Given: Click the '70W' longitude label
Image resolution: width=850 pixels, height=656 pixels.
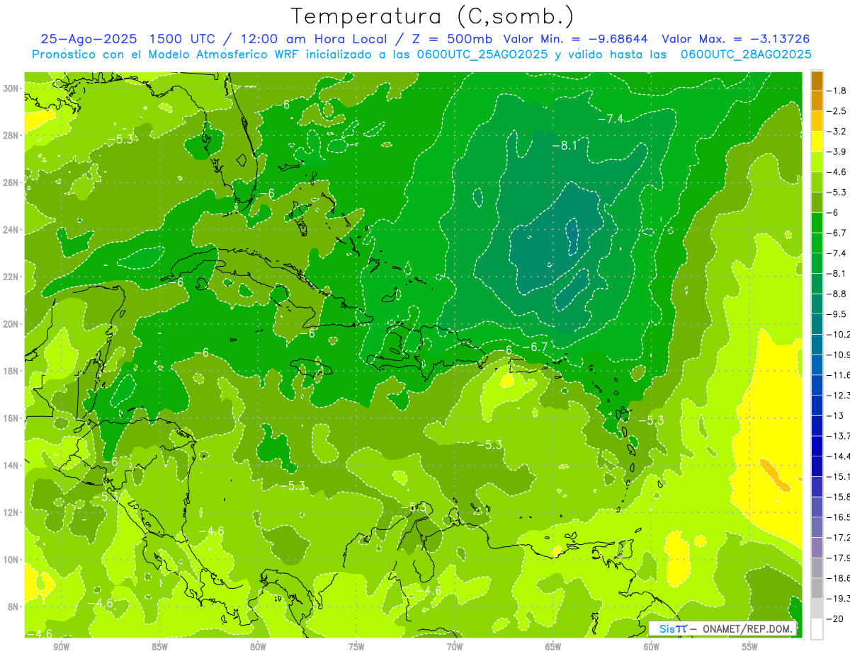Looking at the screenshot, I should click(x=455, y=647).
